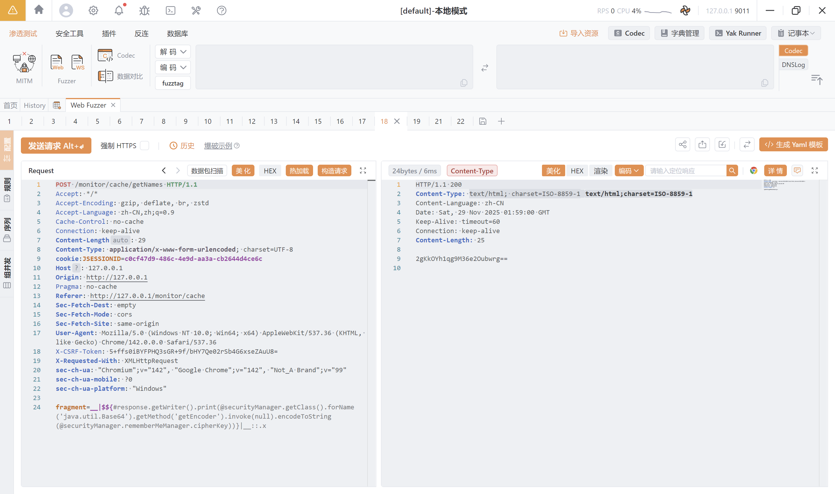Image resolution: width=835 pixels, height=494 pixels.
Task: Open the Web Fuzzer icon
Action: tap(57, 62)
